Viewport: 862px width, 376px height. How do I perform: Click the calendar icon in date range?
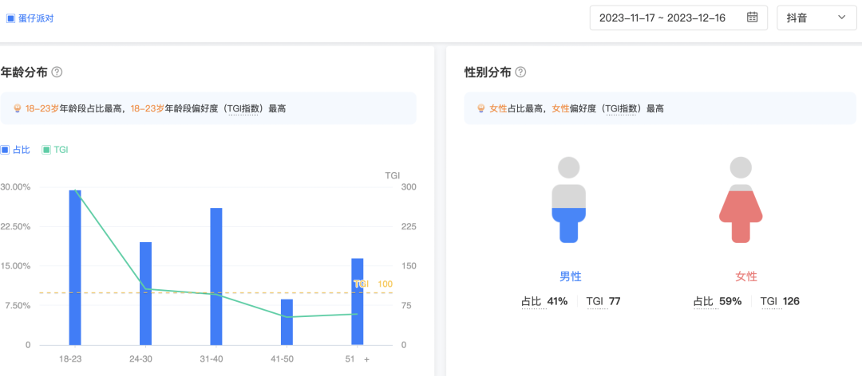click(x=752, y=18)
